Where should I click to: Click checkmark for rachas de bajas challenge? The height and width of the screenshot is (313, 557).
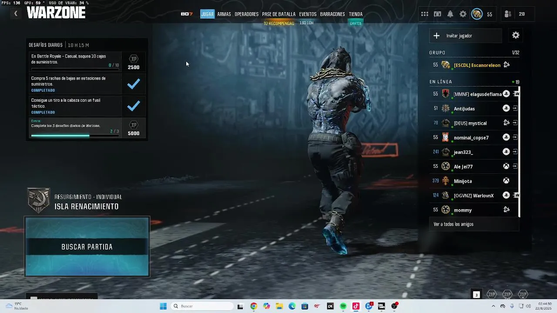click(134, 84)
